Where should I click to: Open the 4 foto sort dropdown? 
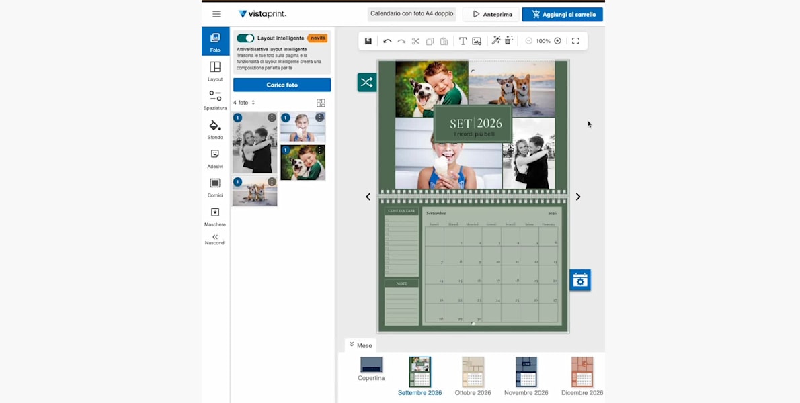coord(244,103)
